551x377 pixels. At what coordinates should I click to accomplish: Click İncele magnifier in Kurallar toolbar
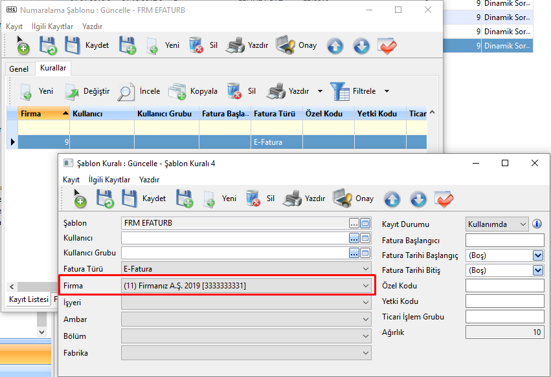139,91
